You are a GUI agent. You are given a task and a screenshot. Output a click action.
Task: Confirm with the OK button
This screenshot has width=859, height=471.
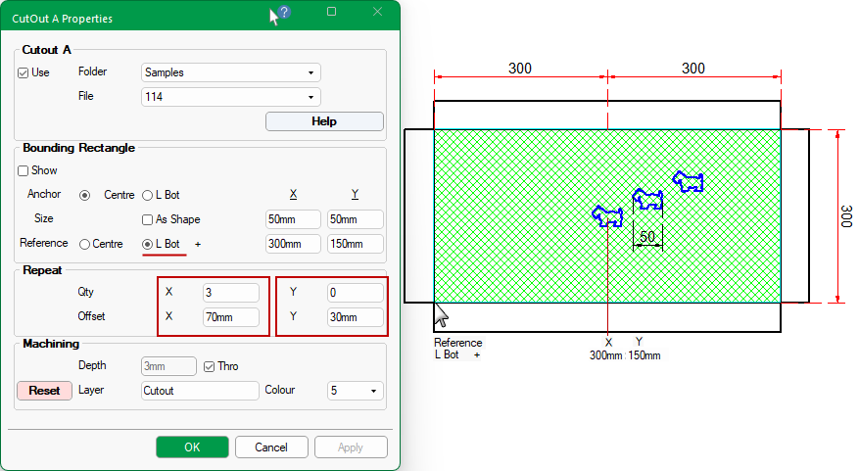coord(192,447)
